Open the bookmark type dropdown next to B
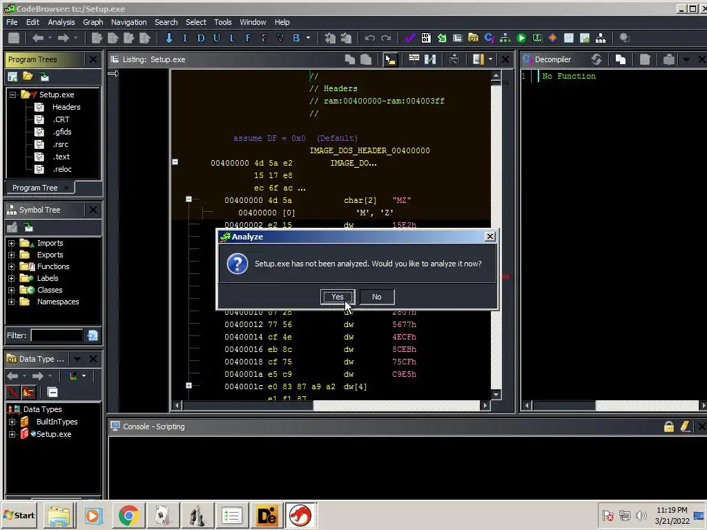Screen dimensions: 707x530 [309, 38]
